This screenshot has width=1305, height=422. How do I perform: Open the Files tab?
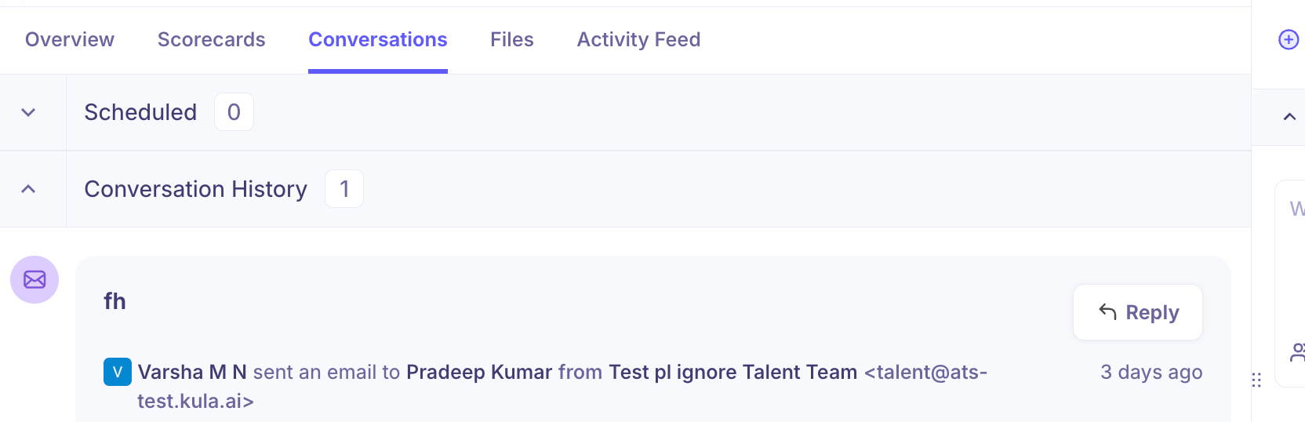[x=512, y=39]
